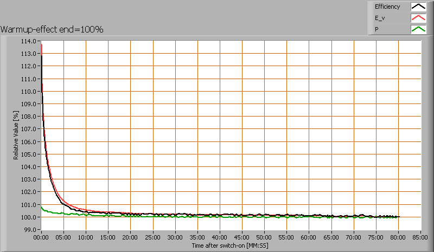434x252 pixels.
Task: Click the 40:00 time axis tick label
Action: click(x=220, y=237)
